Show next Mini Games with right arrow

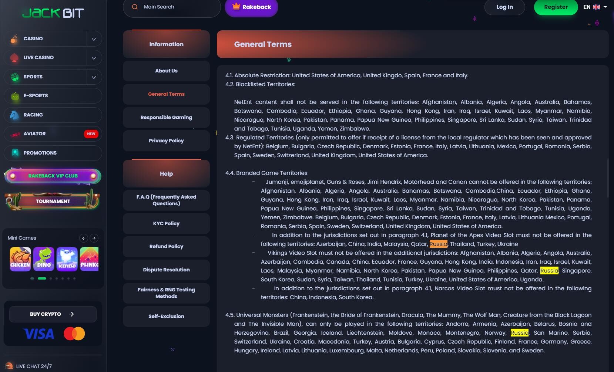(94, 238)
